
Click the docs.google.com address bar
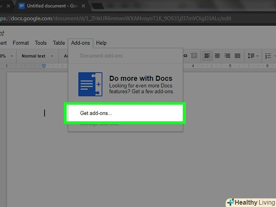116,19
